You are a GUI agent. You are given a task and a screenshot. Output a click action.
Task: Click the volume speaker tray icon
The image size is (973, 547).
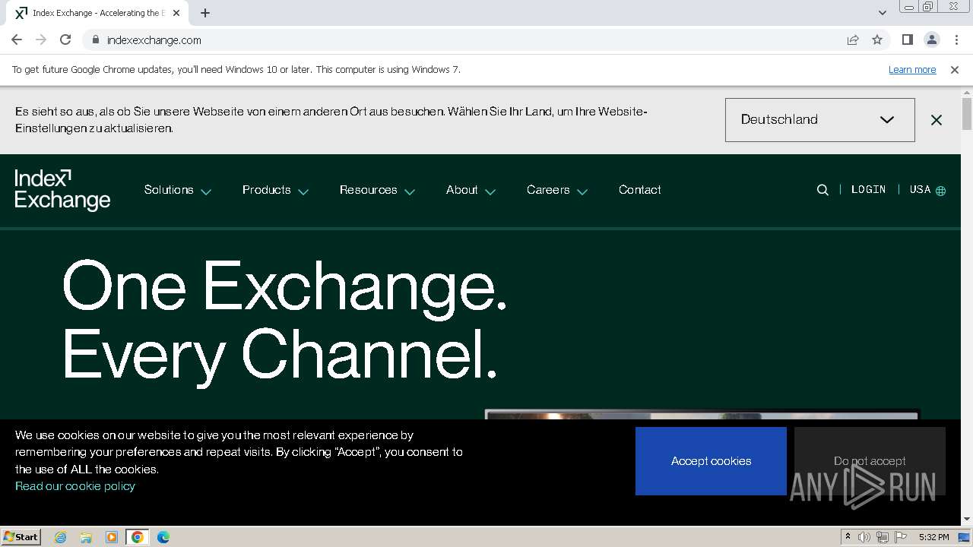click(864, 537)
